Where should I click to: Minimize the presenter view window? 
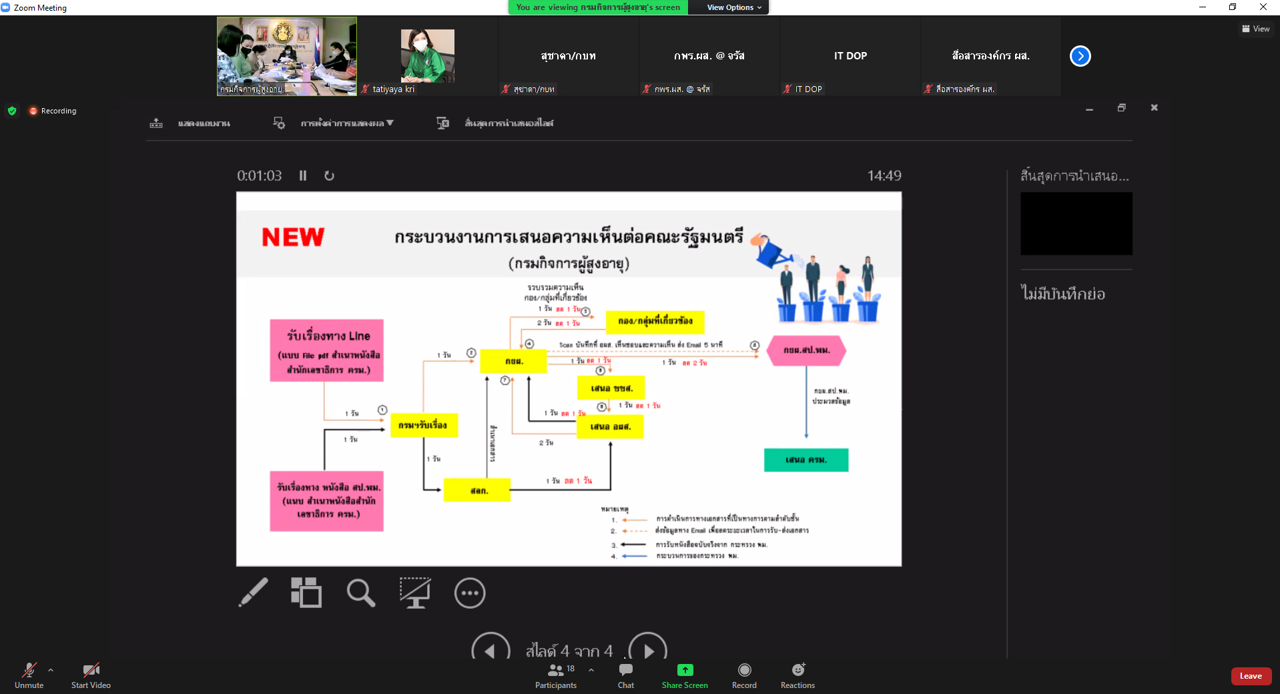[x=1089, y=108]
